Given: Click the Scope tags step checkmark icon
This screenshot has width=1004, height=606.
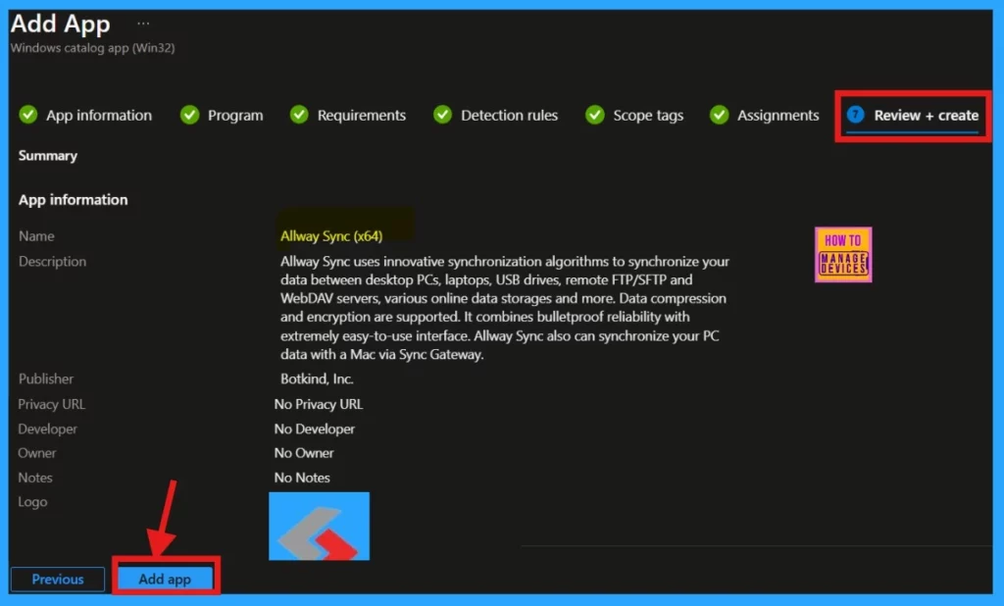Looking at the screenshot, I should 595,115.
